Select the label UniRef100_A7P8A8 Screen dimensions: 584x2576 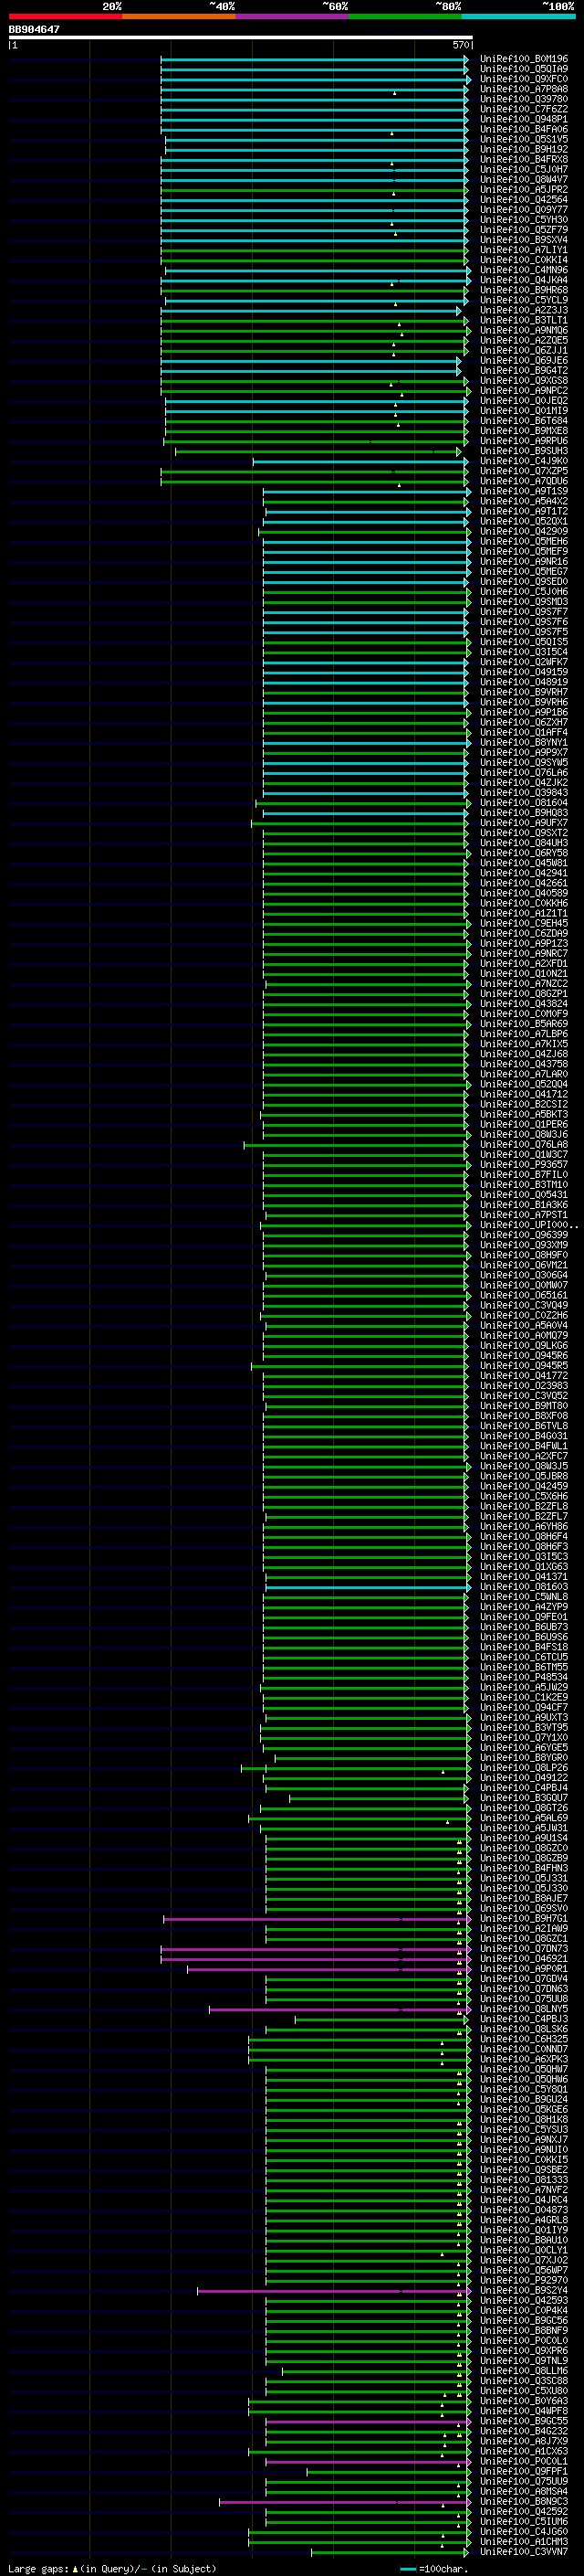coord(524,89)
